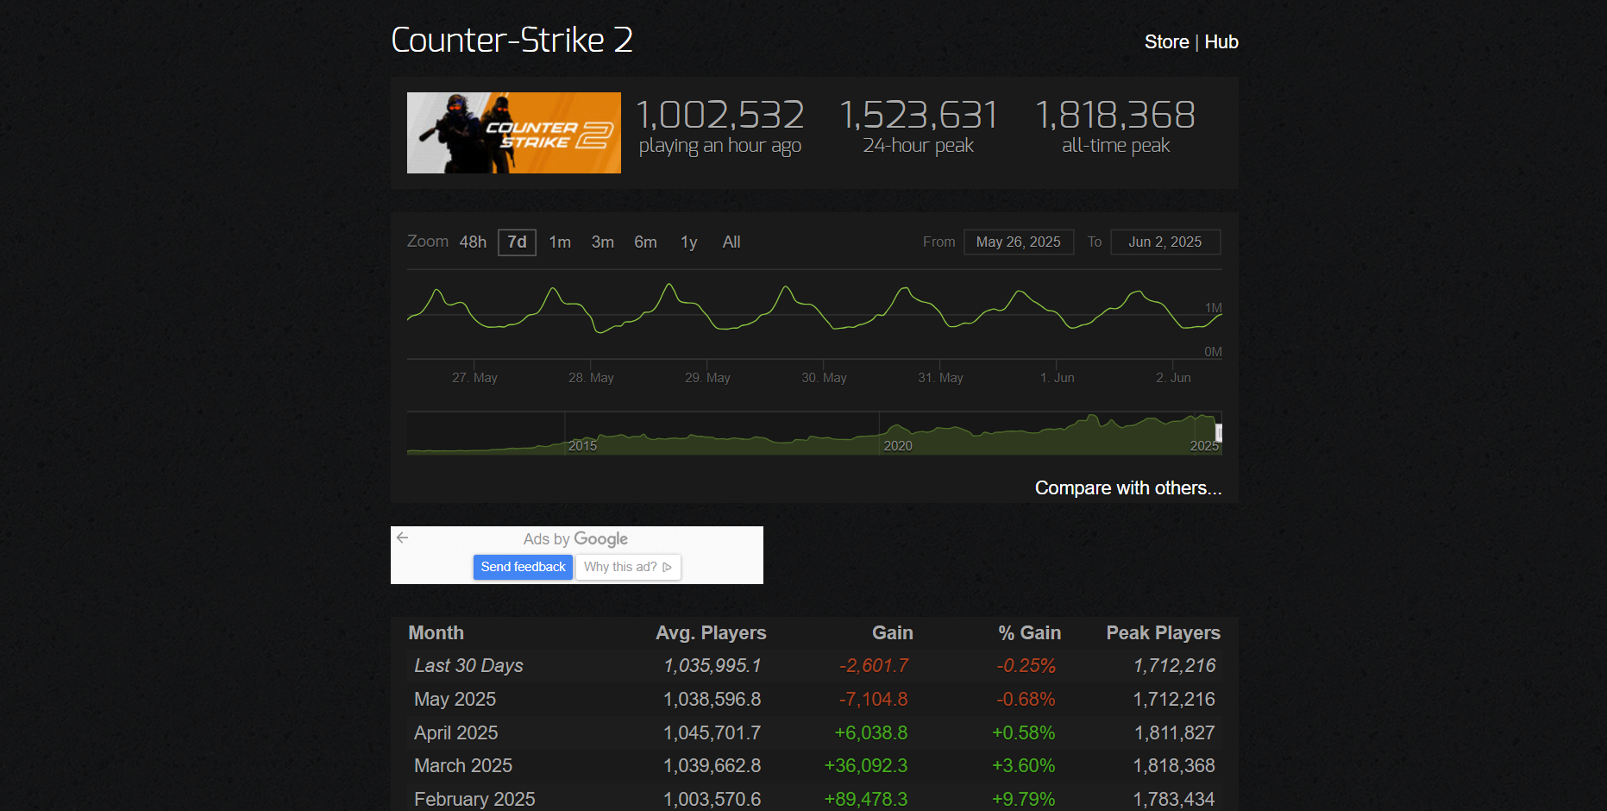Viewport: 1607px width, 811px height.
Task: Grab the right handle of the range navigator
Action: (x=1219, y=433)
